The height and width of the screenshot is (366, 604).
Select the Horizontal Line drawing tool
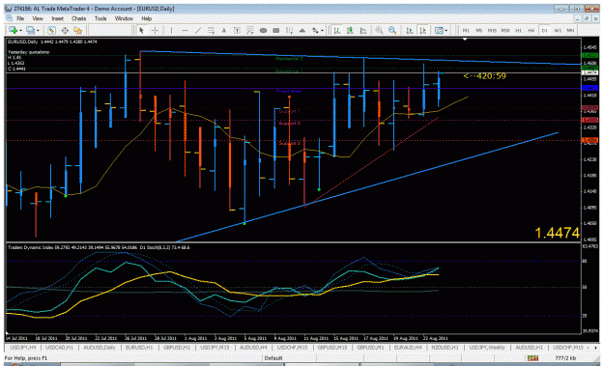pos(185,30)
